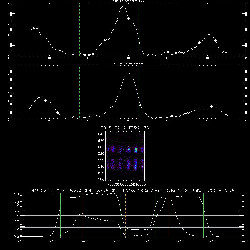Click red dotted line near 593 in bottom plot

click(169, 215)
